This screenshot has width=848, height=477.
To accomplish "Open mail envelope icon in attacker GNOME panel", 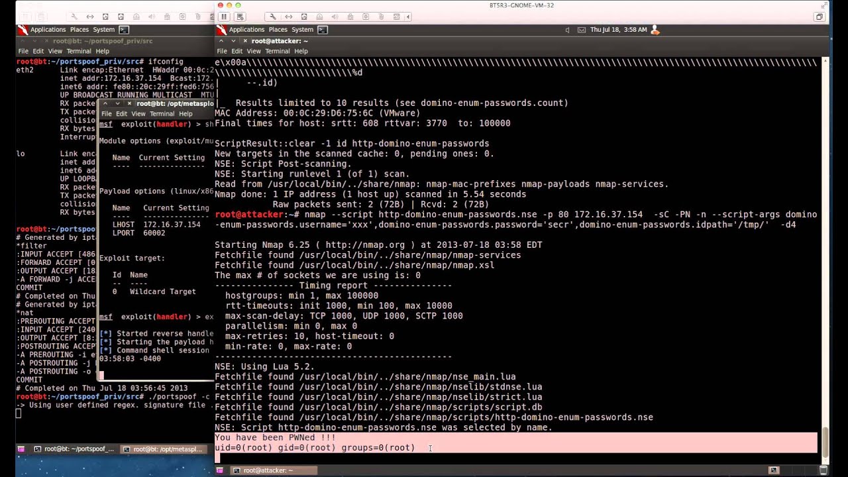I will point(582,30).
